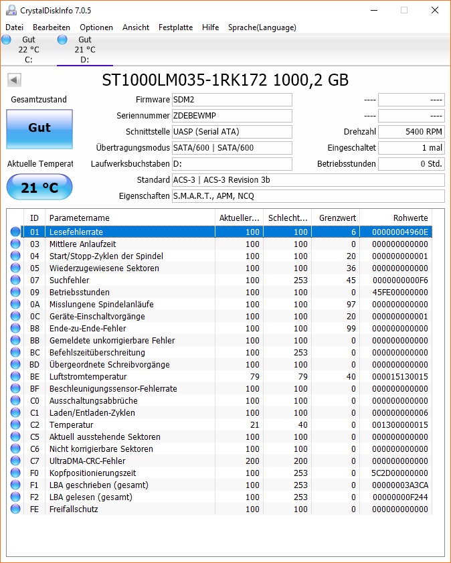Click status orb for Suchfehler row
Viewport: 451px width, 563px height.
coord(15,280)
